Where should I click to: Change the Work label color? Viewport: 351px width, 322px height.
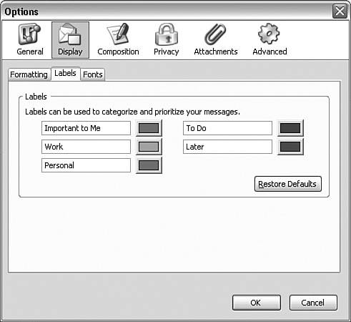[149, 147]
